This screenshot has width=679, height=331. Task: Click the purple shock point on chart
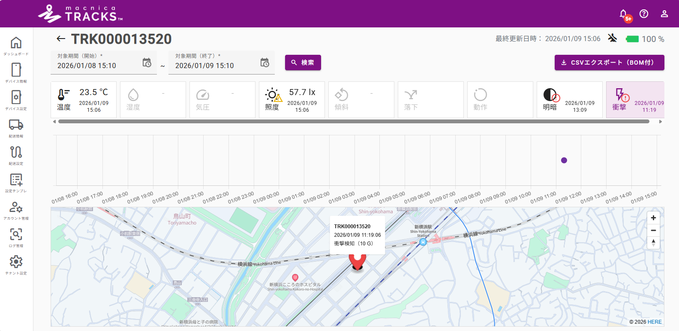pyautogui.click(x=564, y=160)
